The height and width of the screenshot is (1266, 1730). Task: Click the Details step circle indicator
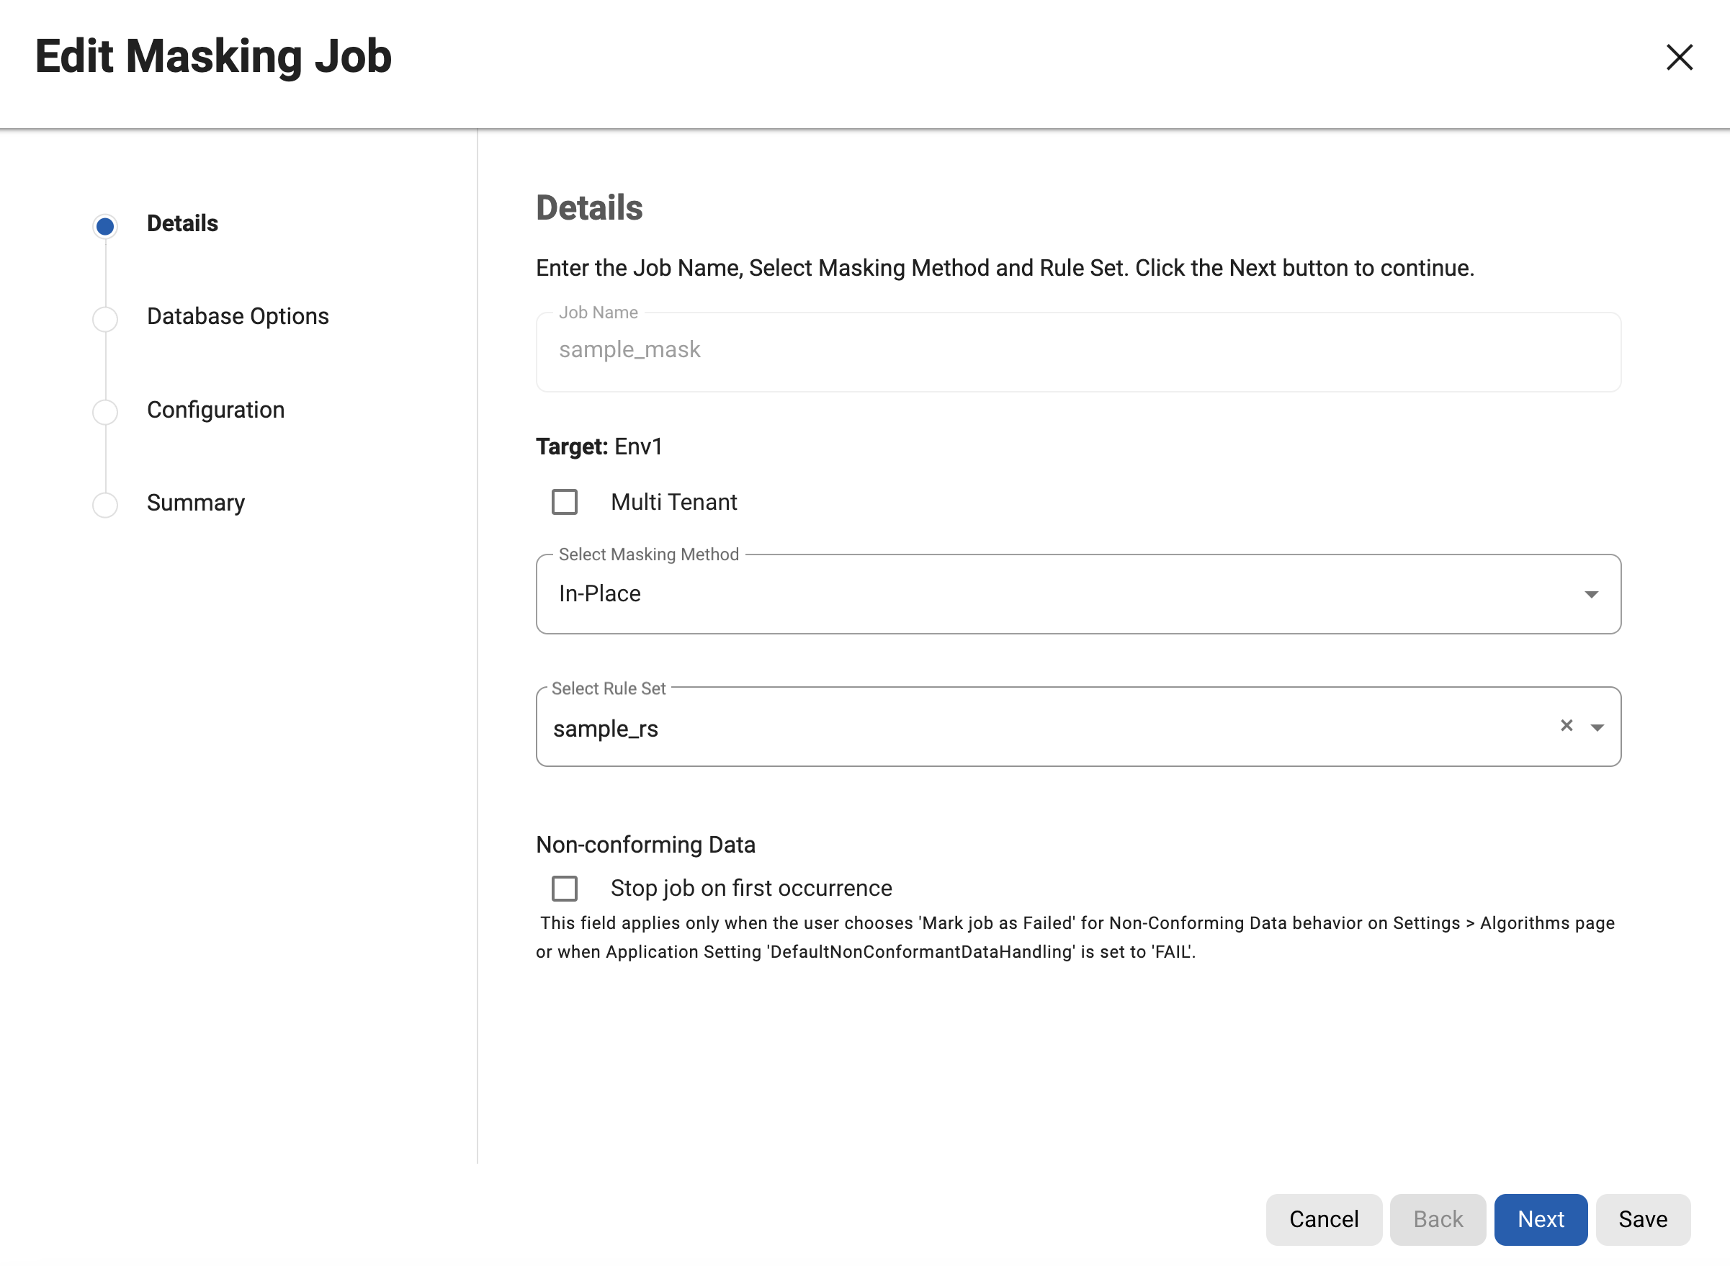[x=105, y=226]
